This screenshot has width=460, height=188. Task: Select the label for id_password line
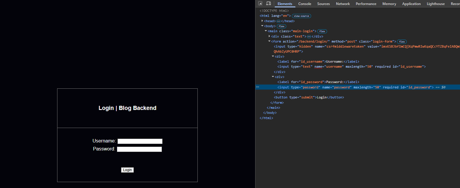coord(318,82)
